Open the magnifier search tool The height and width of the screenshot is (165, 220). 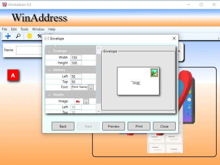point(18,36)
